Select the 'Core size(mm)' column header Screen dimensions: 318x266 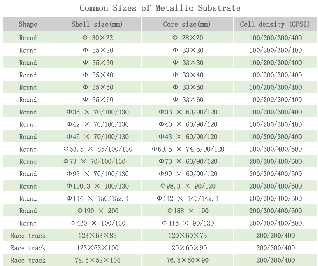(x=187, y=24)
